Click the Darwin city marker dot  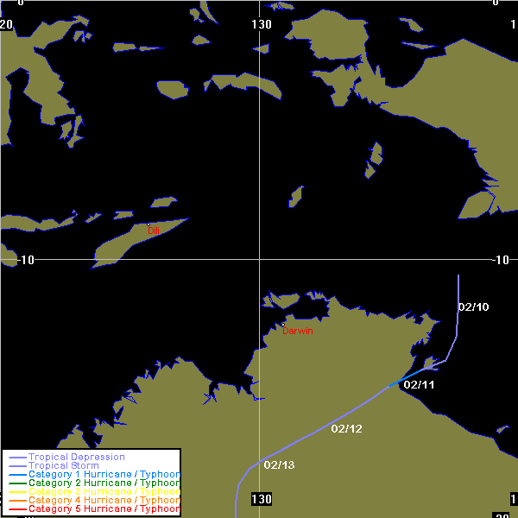point(283,325)
